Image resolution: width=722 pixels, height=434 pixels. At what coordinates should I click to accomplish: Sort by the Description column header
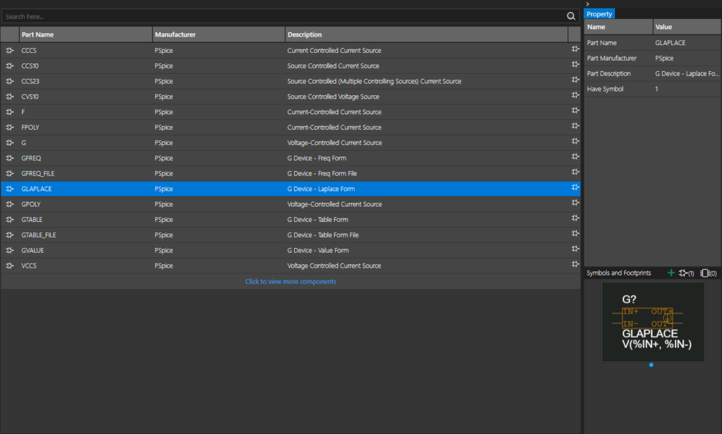426,35
